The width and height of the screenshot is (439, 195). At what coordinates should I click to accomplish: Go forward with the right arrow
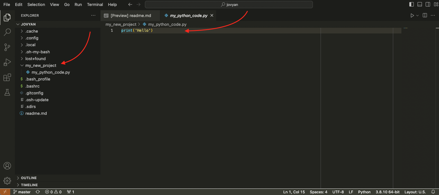pyautogui.click(x=138, y=5)
